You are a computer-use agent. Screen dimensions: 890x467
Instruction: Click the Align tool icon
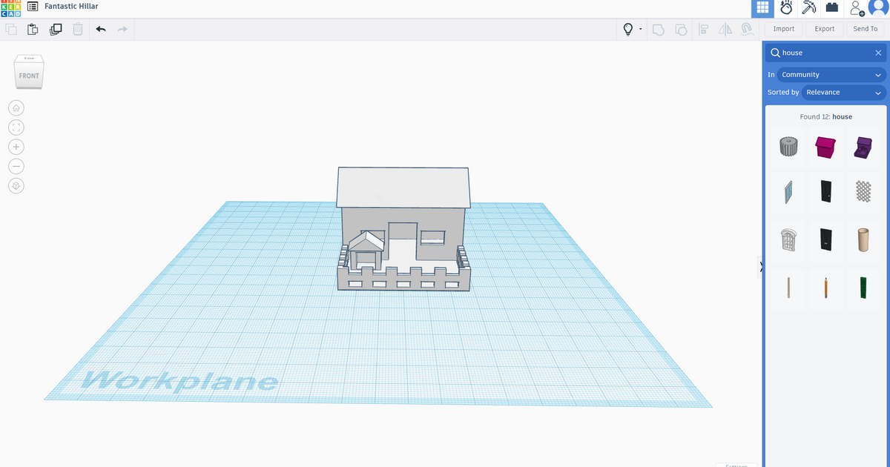704,29
